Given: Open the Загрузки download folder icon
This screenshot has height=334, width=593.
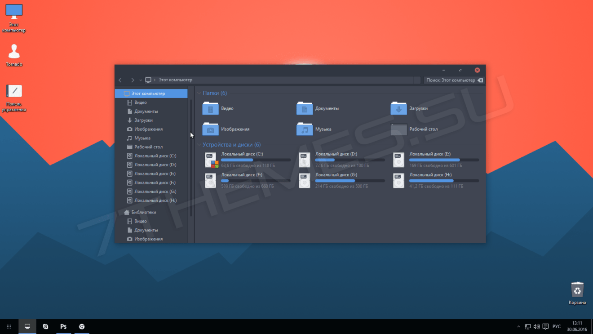Looking at the screenshot, I should [x=398, y=108].
